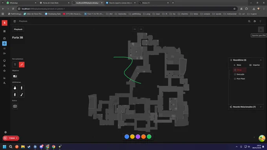Screen dimensions: 267x150
Task: Toggle the sidebar panel icon beside Playbook
Action: pos(15,21)
